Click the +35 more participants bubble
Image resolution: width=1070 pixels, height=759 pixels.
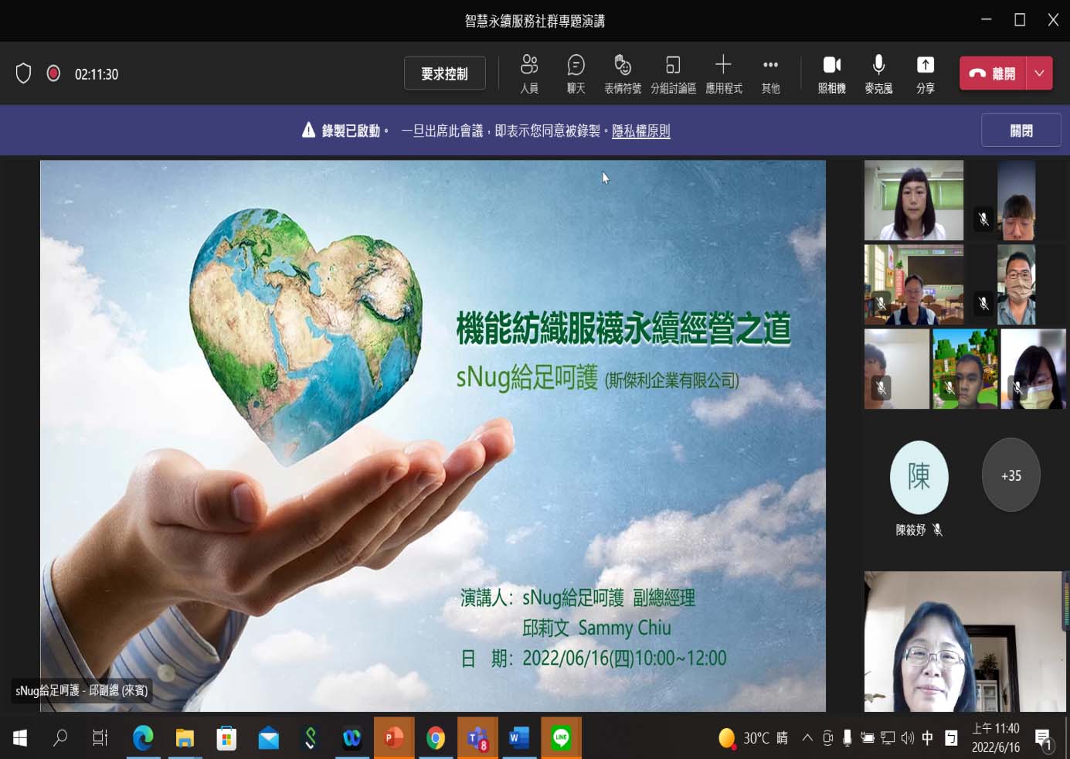(x=1011, y=475)
